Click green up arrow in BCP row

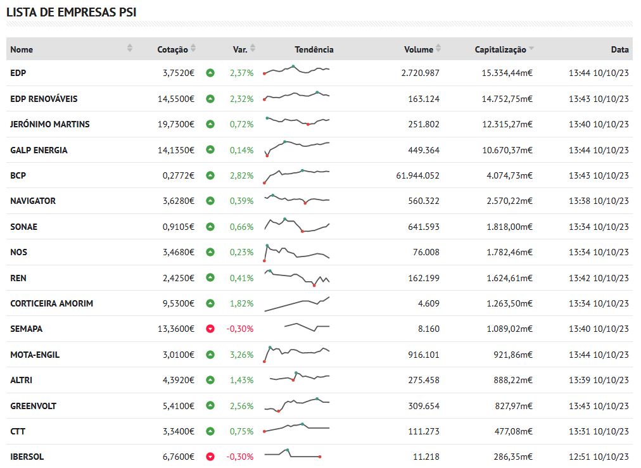point(210,175)
